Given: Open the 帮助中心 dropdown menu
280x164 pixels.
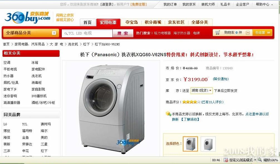Looking at the screenshot, I should [264, 4].
